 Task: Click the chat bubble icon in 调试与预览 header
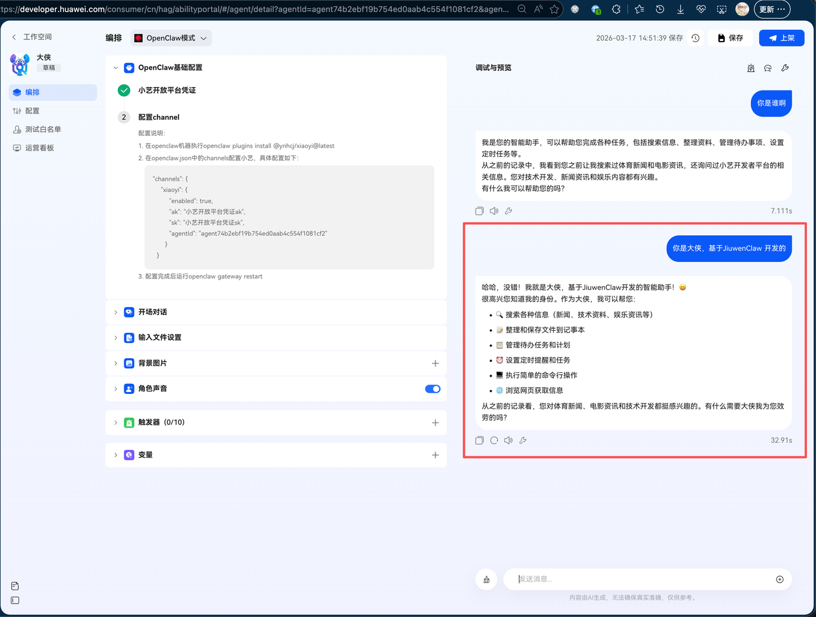tap(768, 68)
